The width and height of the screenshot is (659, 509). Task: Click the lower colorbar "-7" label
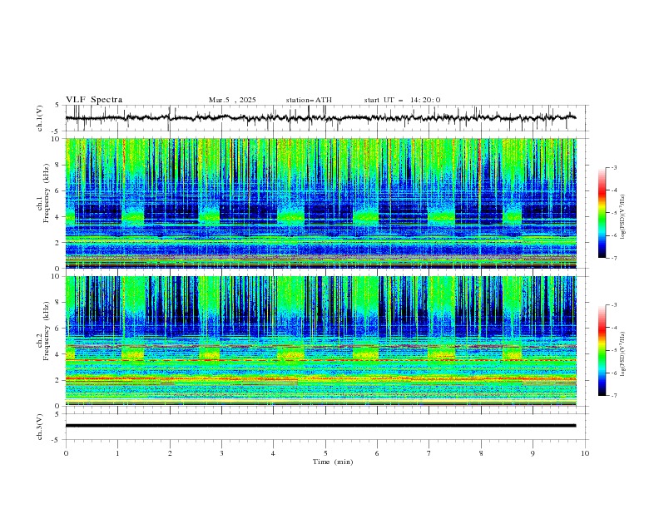pos(614,396)
